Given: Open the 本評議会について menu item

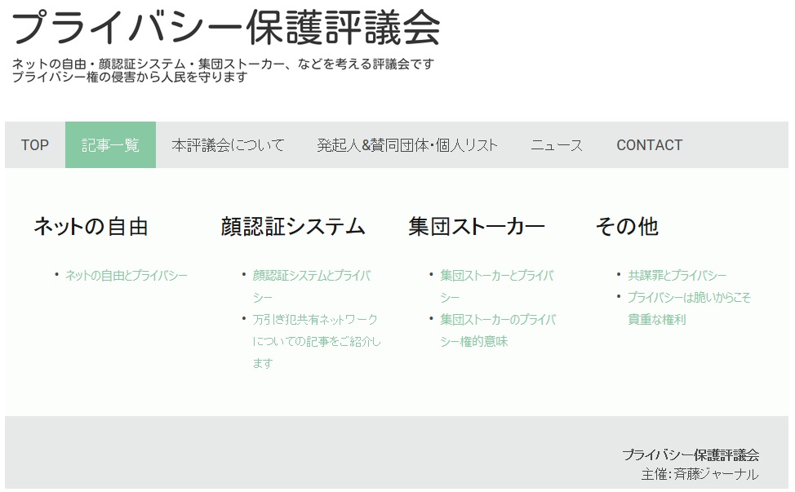Looking at the screenshot, I should point(229,145).
